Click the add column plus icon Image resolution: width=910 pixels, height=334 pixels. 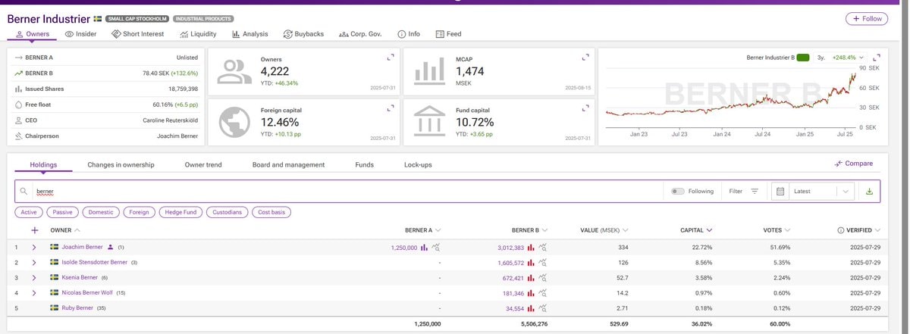point(34,230)
